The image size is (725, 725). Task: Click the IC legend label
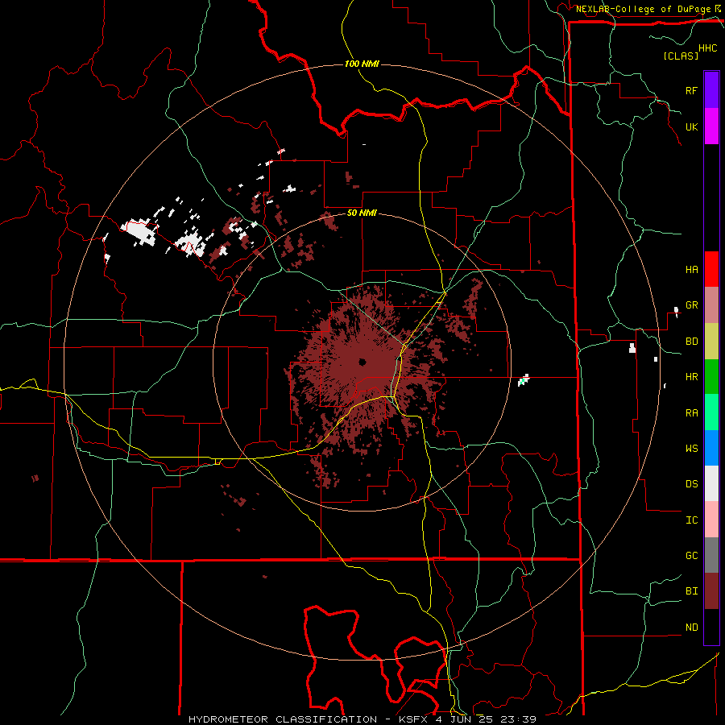point(691,520)
